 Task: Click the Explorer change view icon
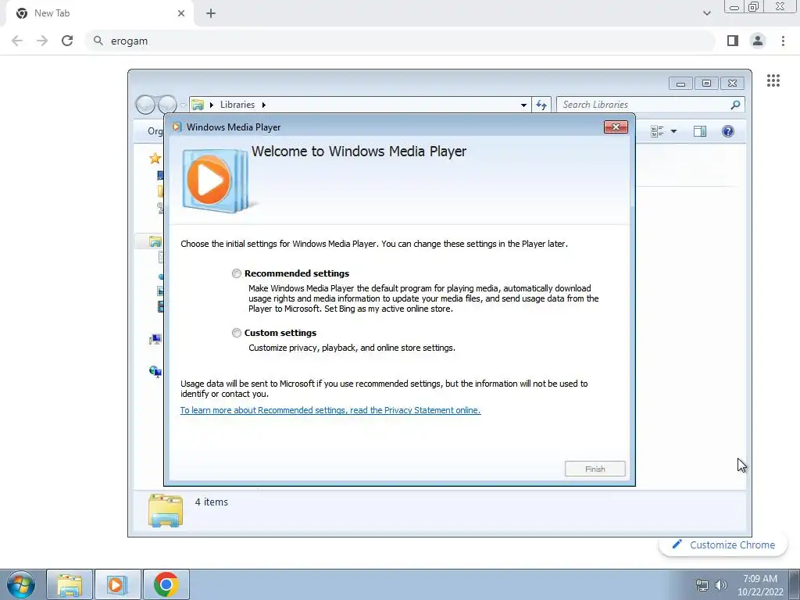click(657, 131)
